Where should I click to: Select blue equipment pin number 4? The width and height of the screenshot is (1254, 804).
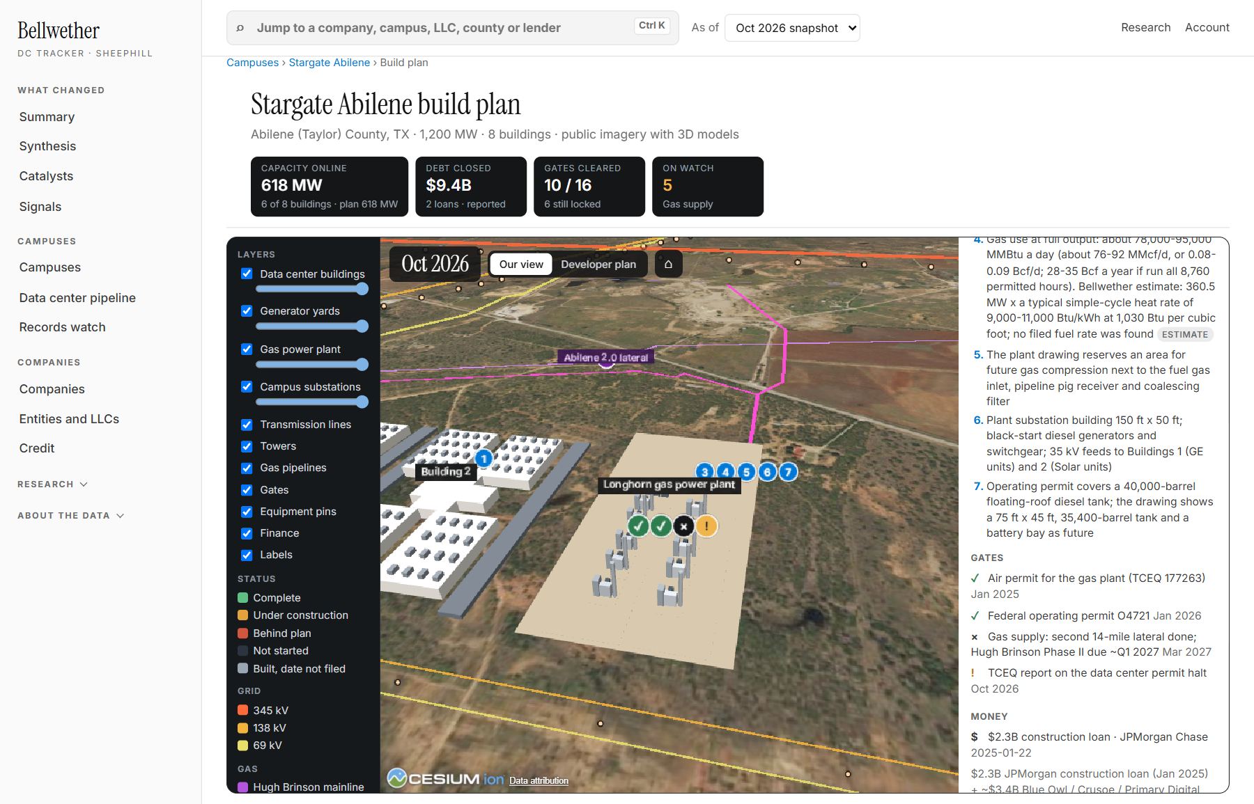click(726, 472)
